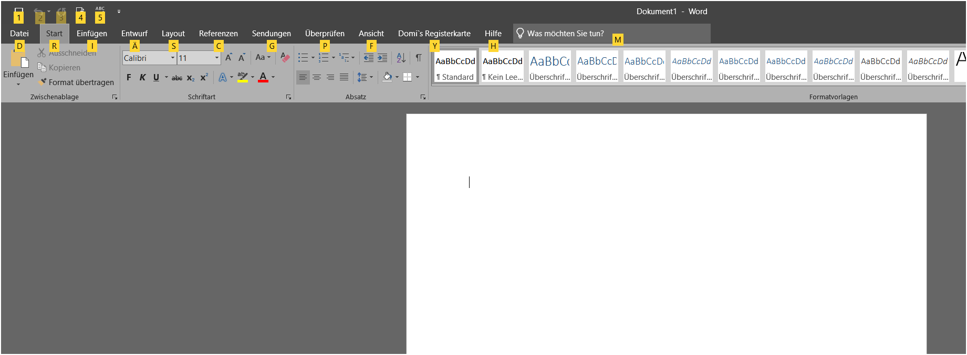967x355 pixels.
Task: Open the Einfügen ribbon tab
Action: 92,34
